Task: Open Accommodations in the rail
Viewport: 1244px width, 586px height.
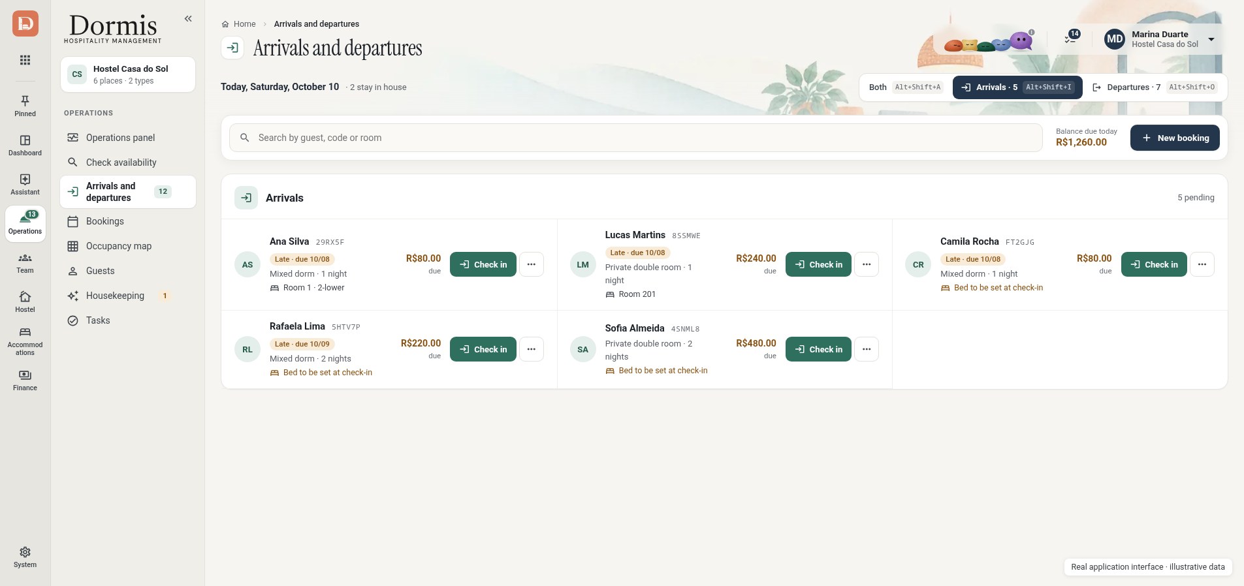Action: click(x=25, y=341)
